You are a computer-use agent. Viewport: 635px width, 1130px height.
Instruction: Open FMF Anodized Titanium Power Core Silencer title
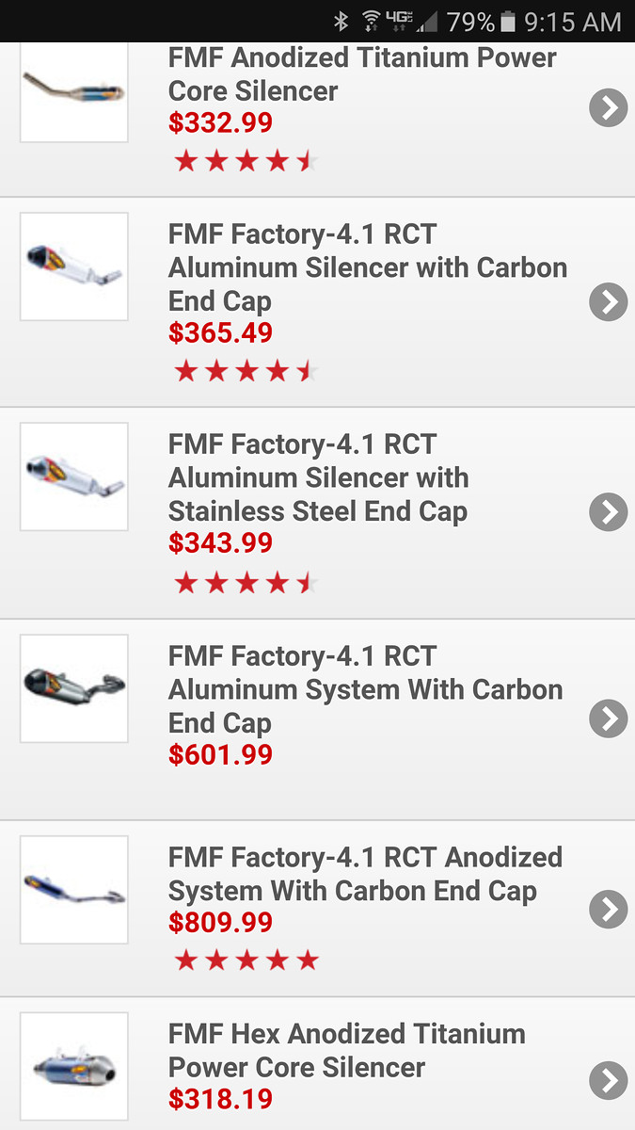[362, 74]
